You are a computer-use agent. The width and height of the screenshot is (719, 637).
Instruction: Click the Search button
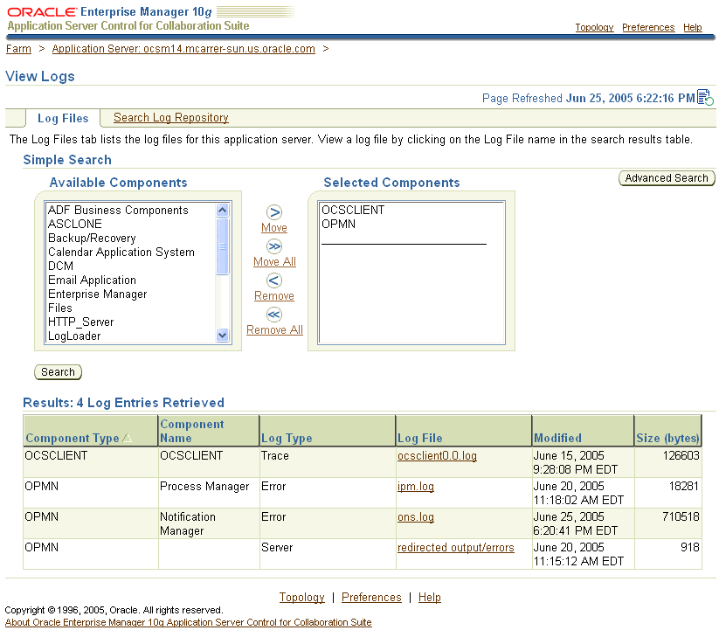pos(57,371)
